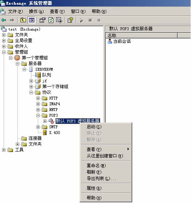Select 当前会话 in the right pane
191x203 pixels.
point(122,41)
